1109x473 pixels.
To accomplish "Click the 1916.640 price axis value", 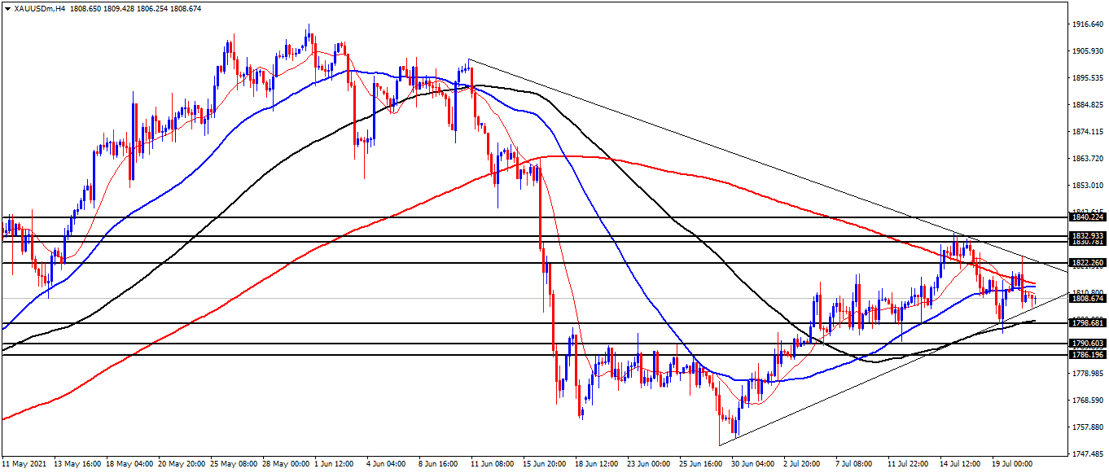I will [x=1089, y=24].
